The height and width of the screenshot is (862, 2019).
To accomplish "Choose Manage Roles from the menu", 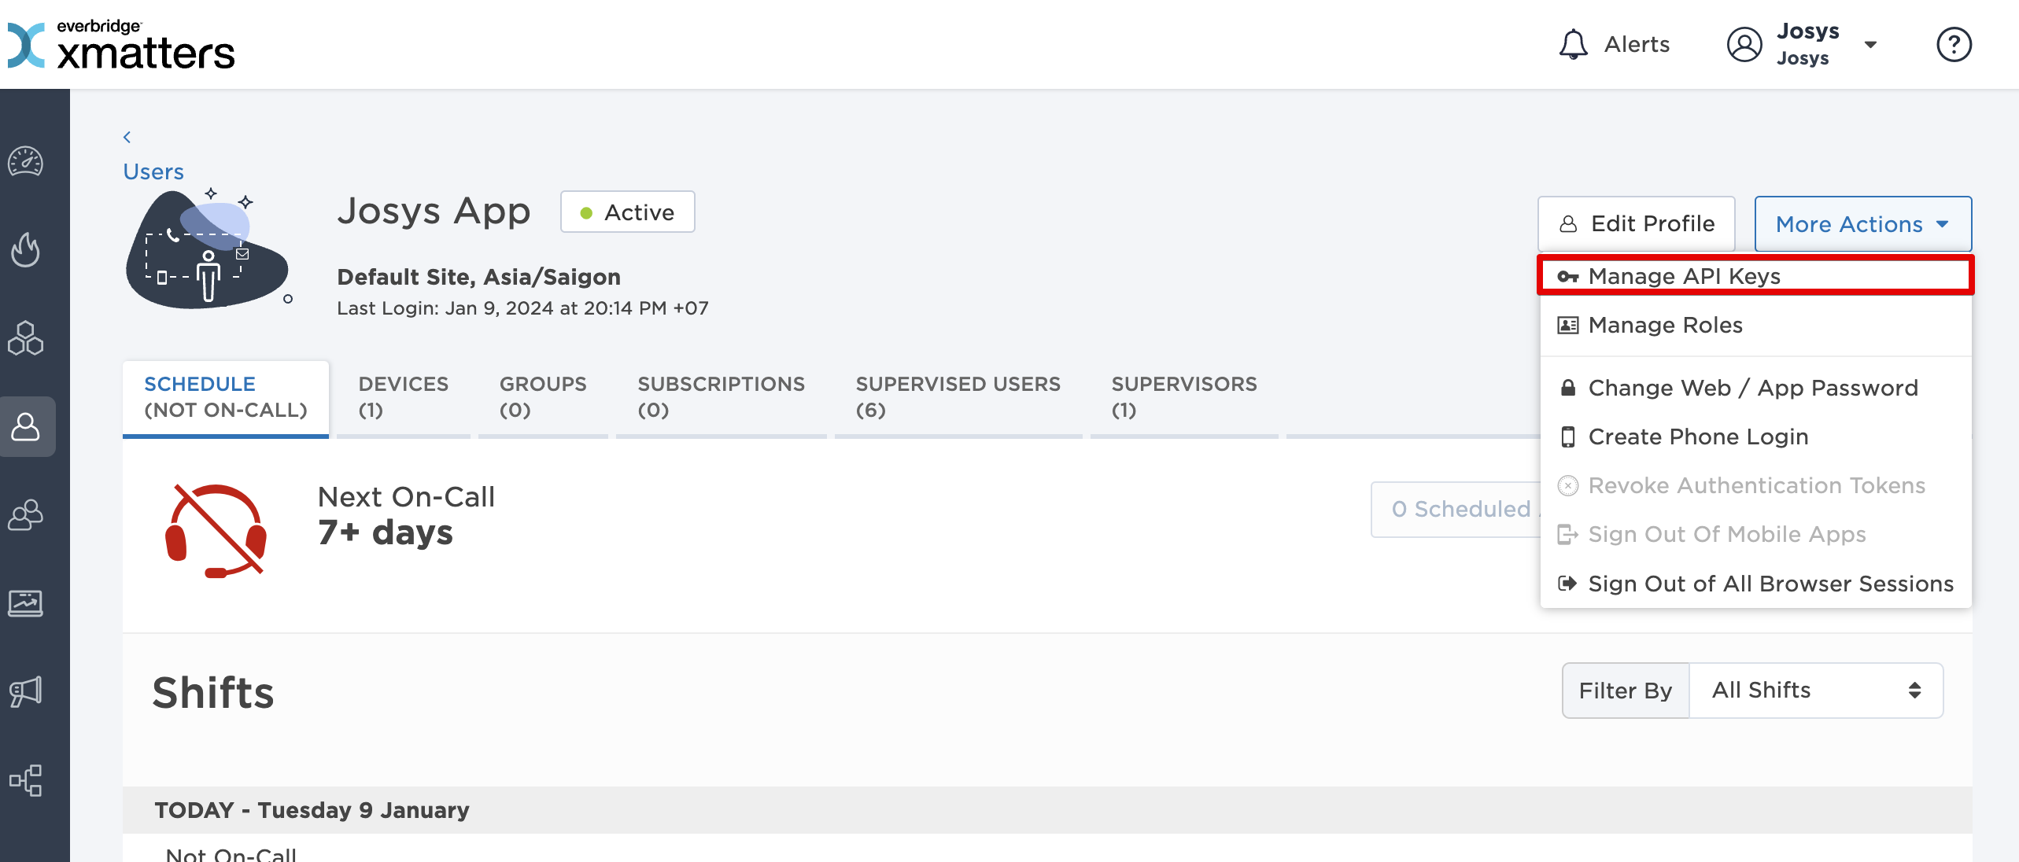I will click(1665, 325).
